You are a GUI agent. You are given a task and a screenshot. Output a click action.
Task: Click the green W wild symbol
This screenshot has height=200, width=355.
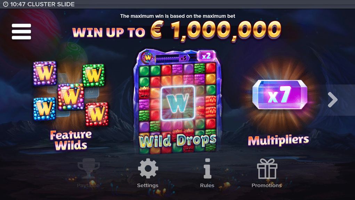tap(93, 75)
